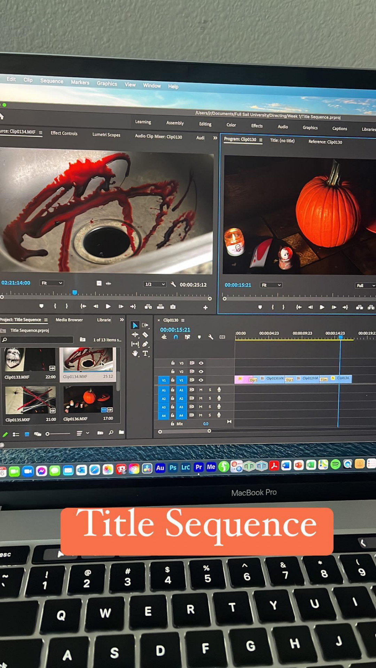
Task: Toggle Snap in Timeline magnet
Action: 175,337
